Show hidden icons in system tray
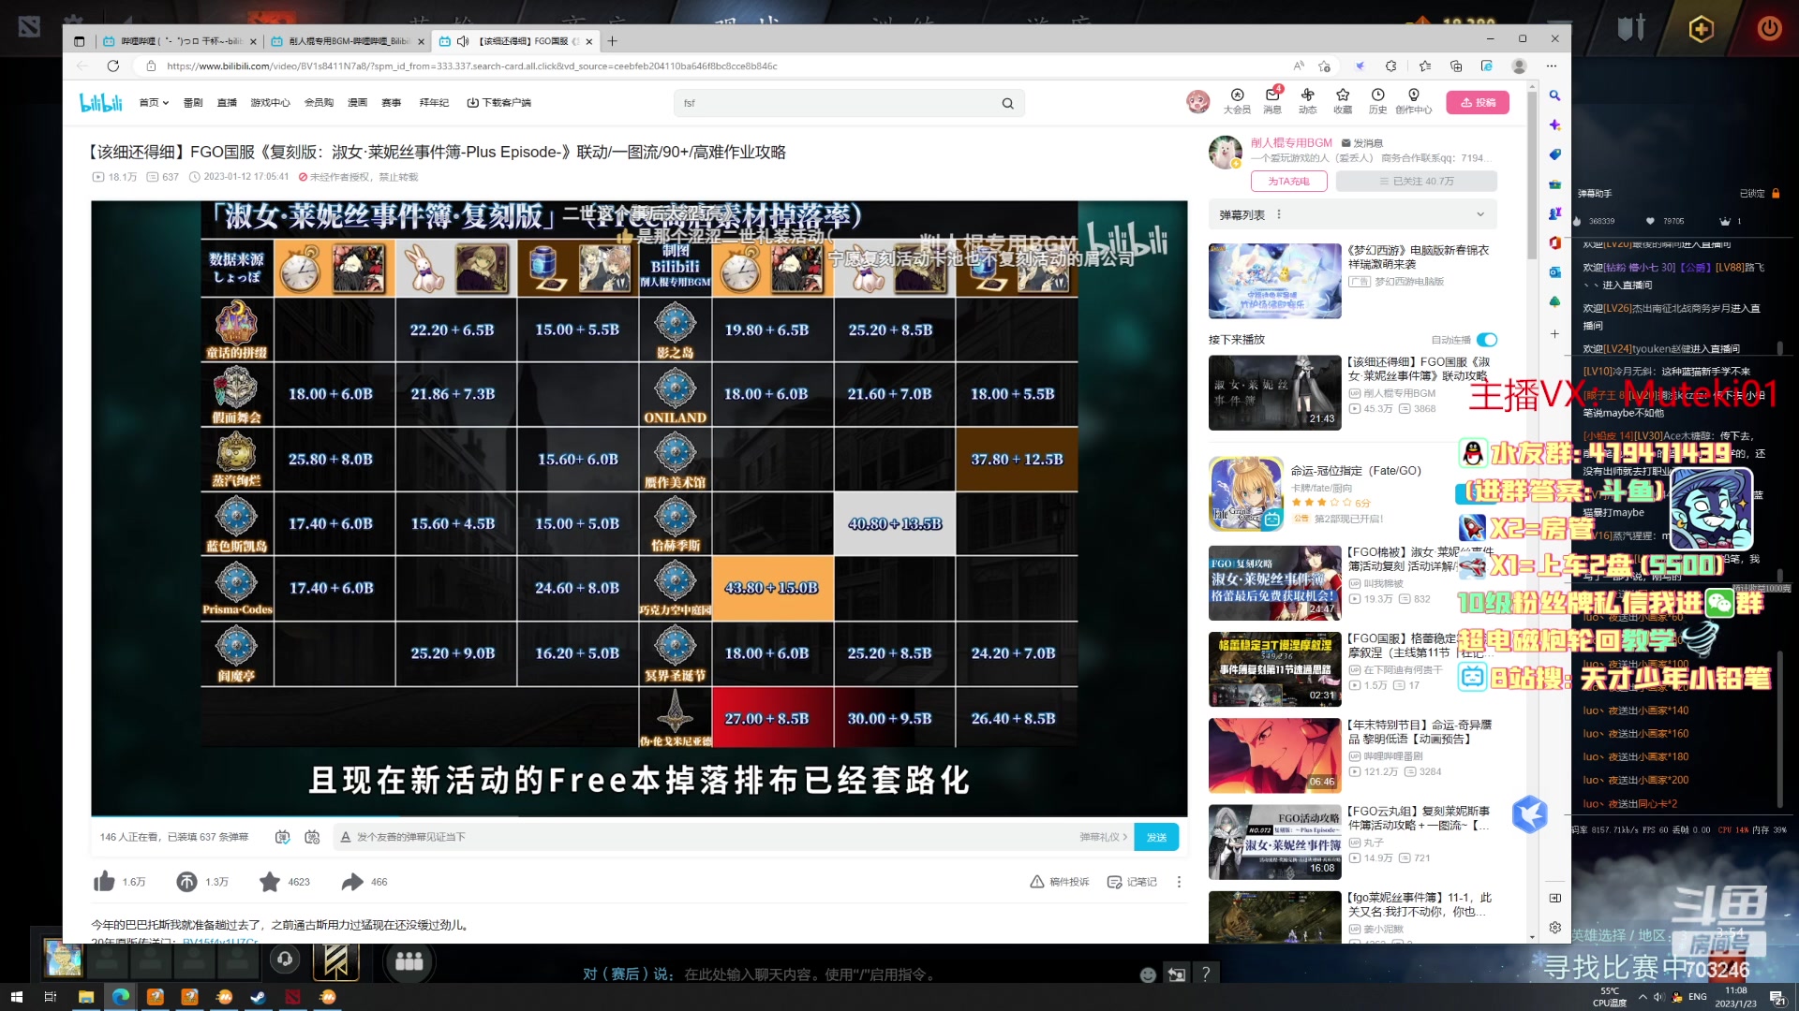 (x=1643, y=997)
